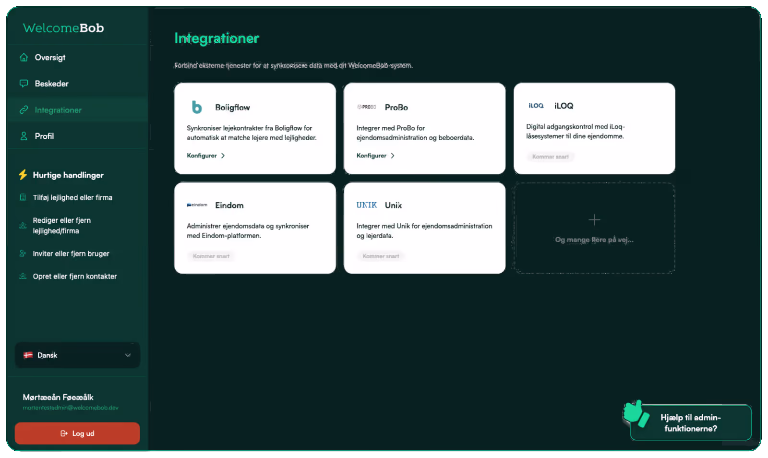Viewport: 768px width, 458px height.
Task: Click the Konfigurer link on Boligflow card
Action: point(206,156)
